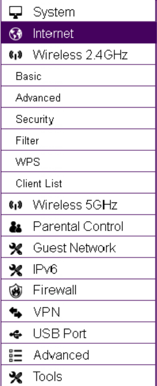Viewport: 157px width, 386px height.
Task: Click the Guest Network tools icon
Action: coord(15,248)
